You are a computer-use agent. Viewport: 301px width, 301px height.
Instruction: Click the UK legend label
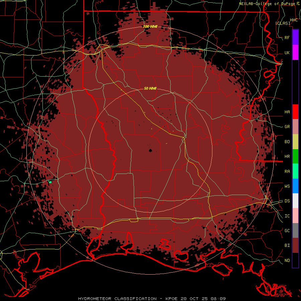(287, 53)
